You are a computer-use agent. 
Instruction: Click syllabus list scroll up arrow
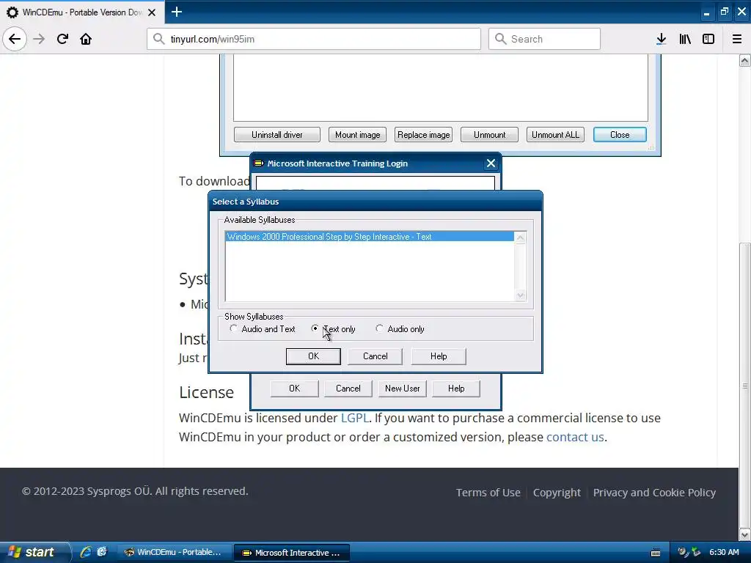[x=520, y=238]
